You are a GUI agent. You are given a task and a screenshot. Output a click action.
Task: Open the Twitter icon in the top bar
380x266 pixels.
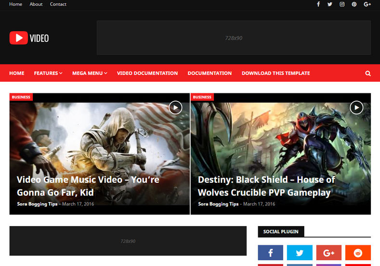coord(330,4)
